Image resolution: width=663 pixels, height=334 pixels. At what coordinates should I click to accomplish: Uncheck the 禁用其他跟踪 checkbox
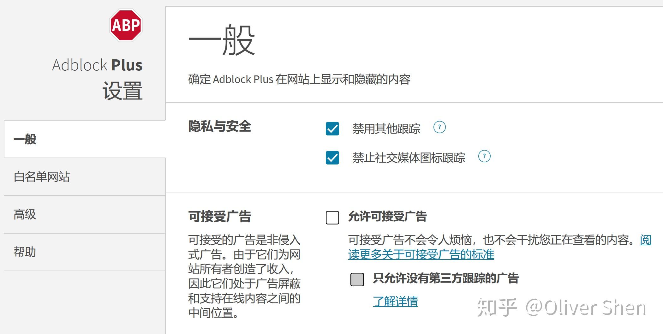(332, 128)
